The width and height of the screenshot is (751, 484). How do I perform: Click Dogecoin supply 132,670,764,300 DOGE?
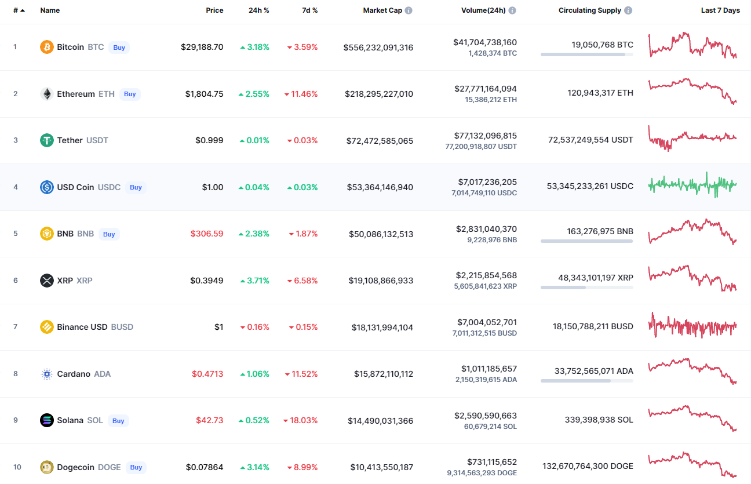click(588, 466)
